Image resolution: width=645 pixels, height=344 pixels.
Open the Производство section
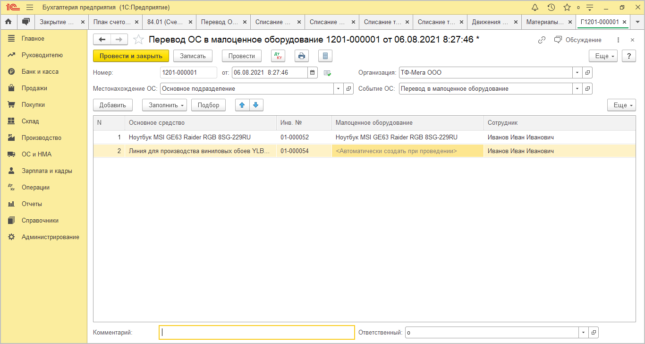pos(43,138)
